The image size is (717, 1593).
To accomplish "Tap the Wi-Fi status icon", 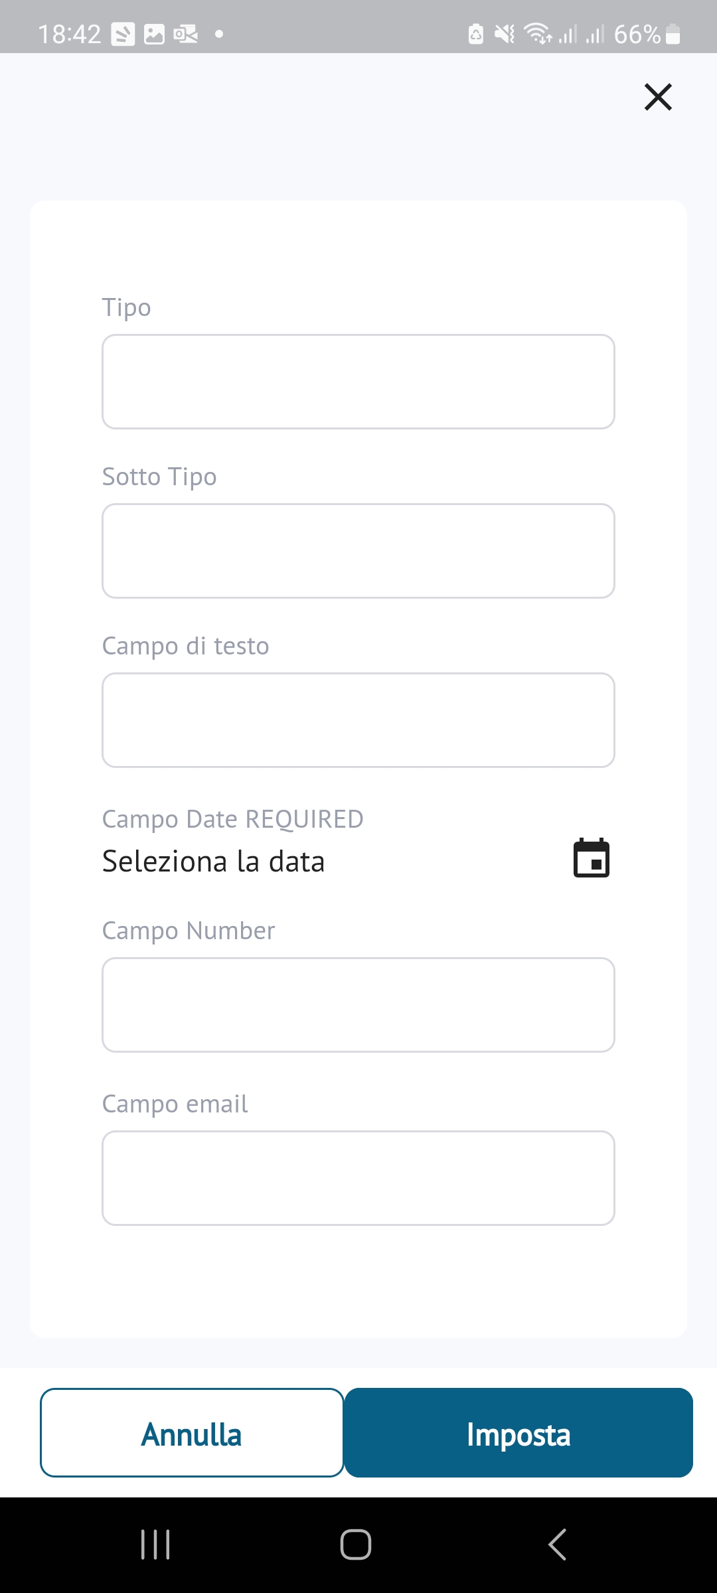I will (x=538, y=34).
